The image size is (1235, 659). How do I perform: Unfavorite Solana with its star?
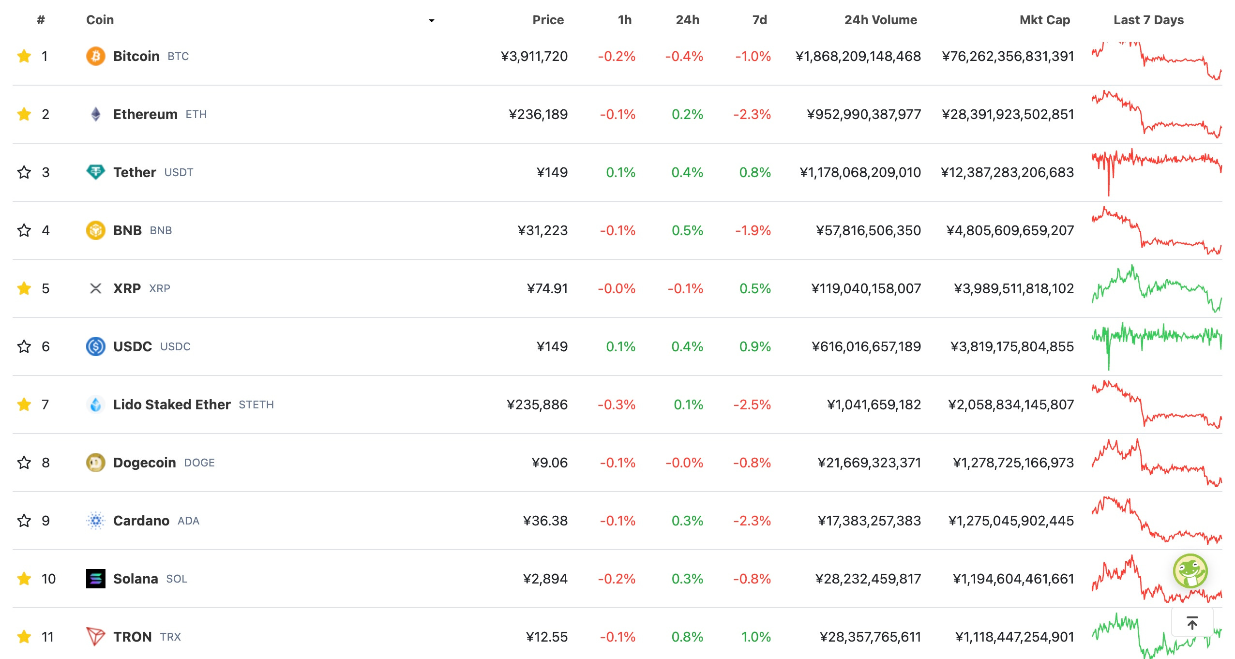pos(24,579)
